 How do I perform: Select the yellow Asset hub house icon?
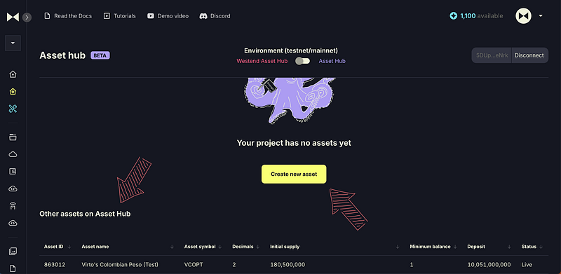pos(13,92)
